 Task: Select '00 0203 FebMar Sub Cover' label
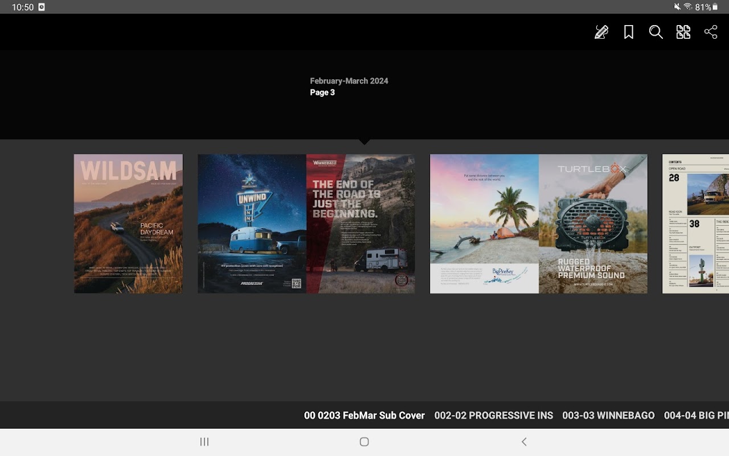click(364, 416)
